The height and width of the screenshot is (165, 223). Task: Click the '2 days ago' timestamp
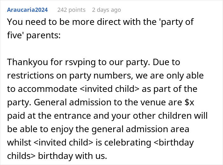(x=106, y=10)
